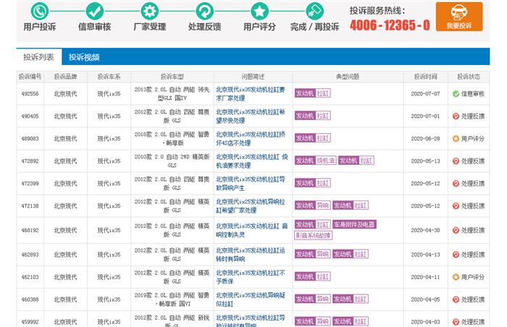Click 处理反馈 status icon in row 460388
The image size is (507, 327).
(456, 300)
